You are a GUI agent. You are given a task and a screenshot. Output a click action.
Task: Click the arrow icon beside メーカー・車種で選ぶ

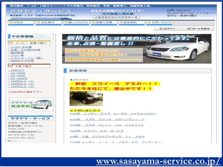click(x=10, y=42)
